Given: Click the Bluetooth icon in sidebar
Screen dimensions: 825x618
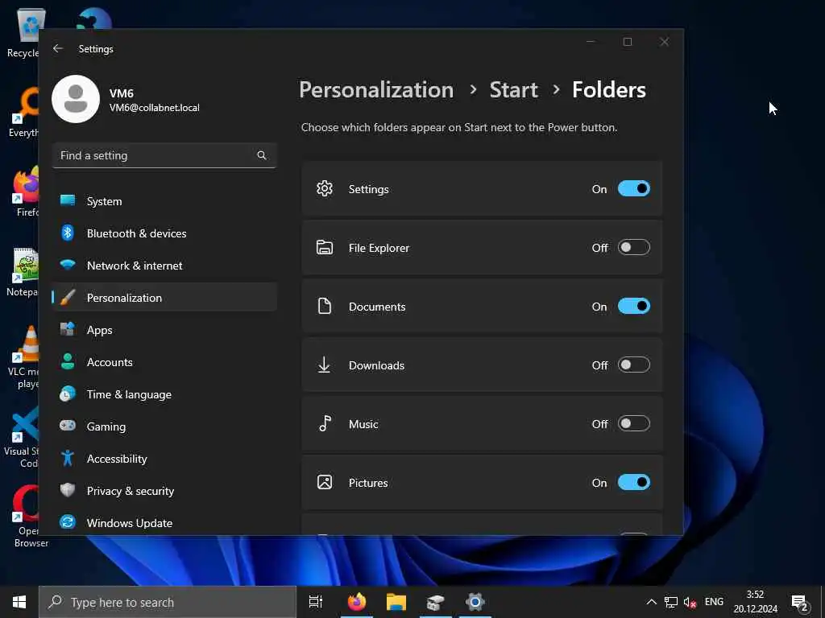Looking at the screenshot, I should pyautogui.click(x=68, y=233).
